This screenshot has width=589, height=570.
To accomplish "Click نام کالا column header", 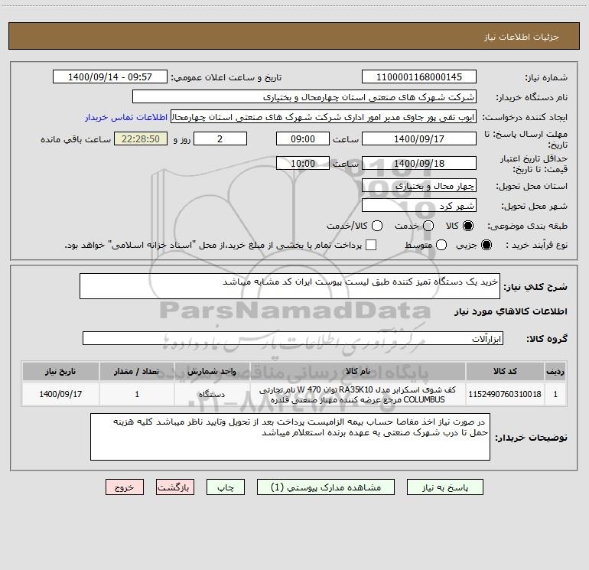I will 358,371.
